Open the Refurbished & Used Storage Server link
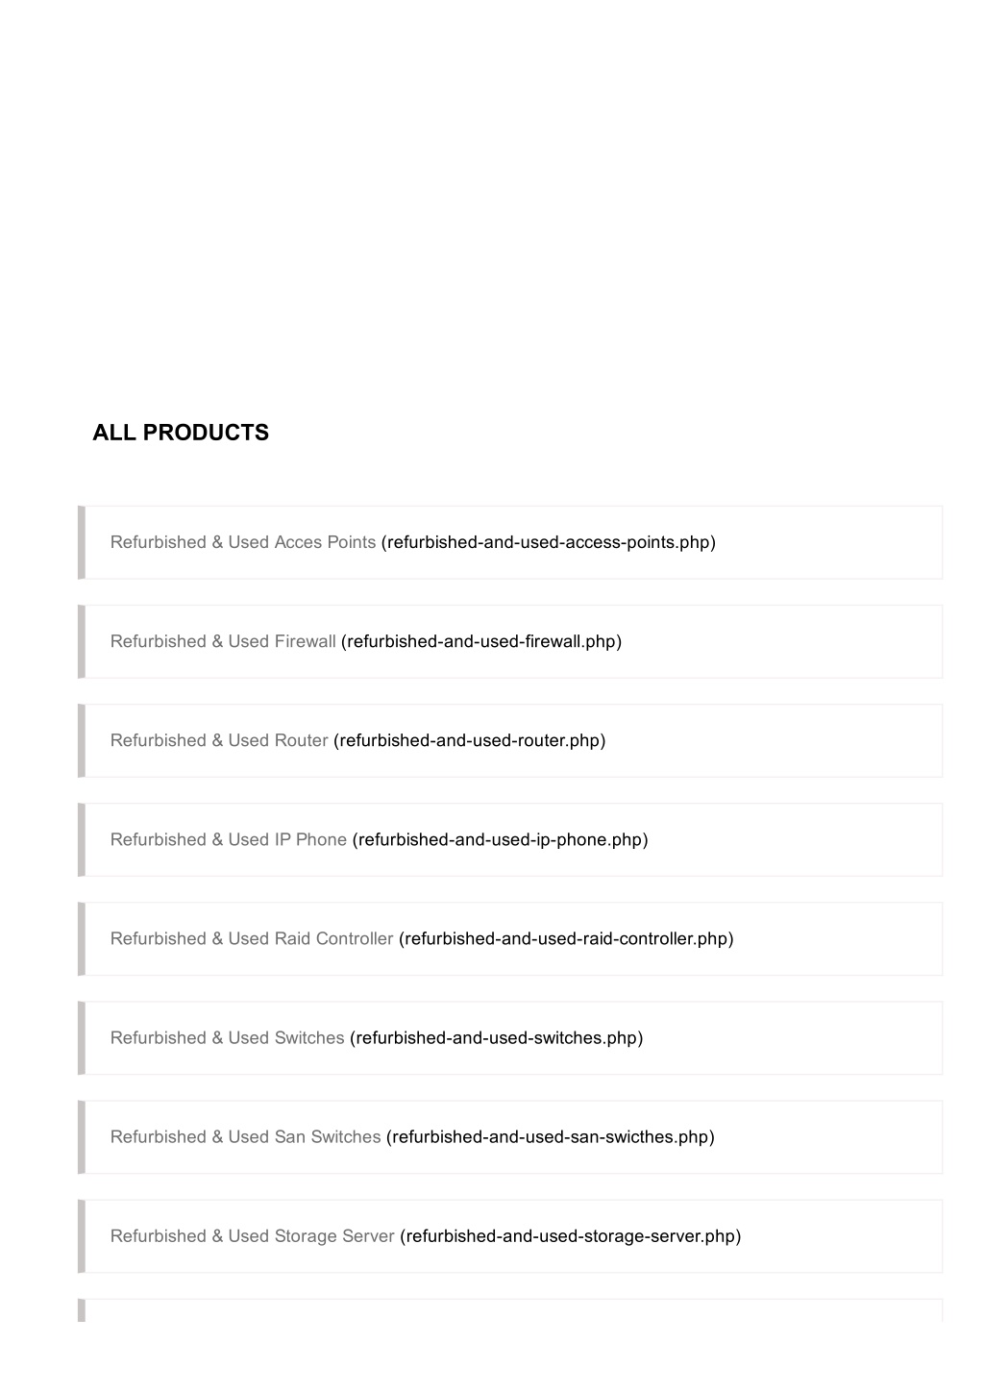Screen dimensions: 984x1393 click(x=252, y=1235)
